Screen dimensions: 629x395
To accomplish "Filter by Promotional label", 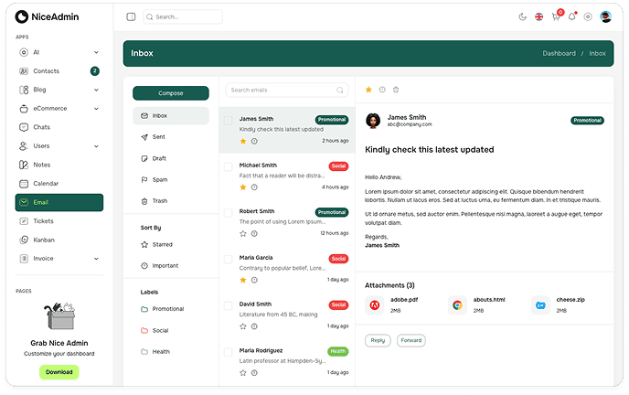I will (167, 309).
